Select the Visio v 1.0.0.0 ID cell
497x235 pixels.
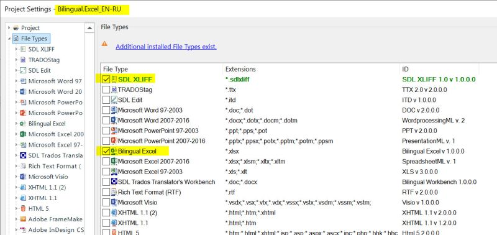[x=421, y=202]
